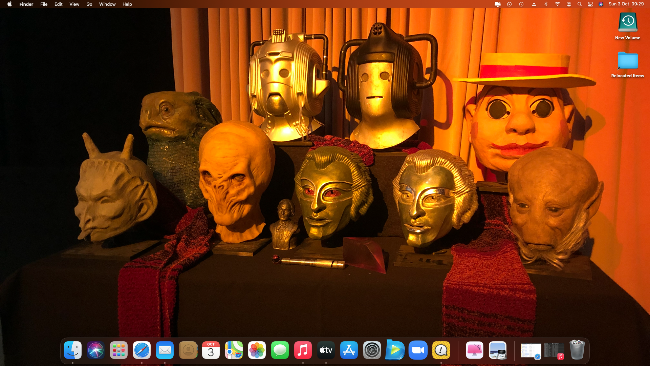Open Calendar showing Oct 3
This screenshot has width=650, height=366.
pyautogui.click(x=211, y=350)
